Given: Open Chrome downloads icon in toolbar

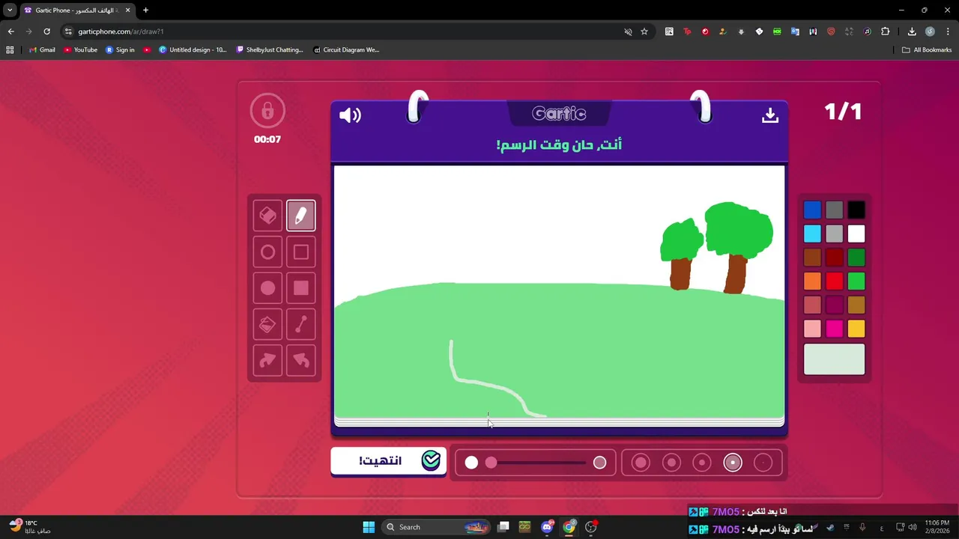Looking at the screenshot, I should point(912,31).
